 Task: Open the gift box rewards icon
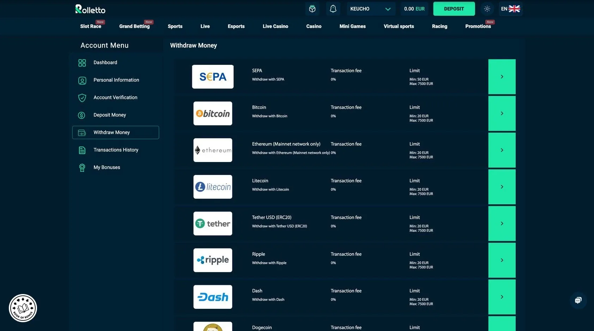[x=312, y=9]
